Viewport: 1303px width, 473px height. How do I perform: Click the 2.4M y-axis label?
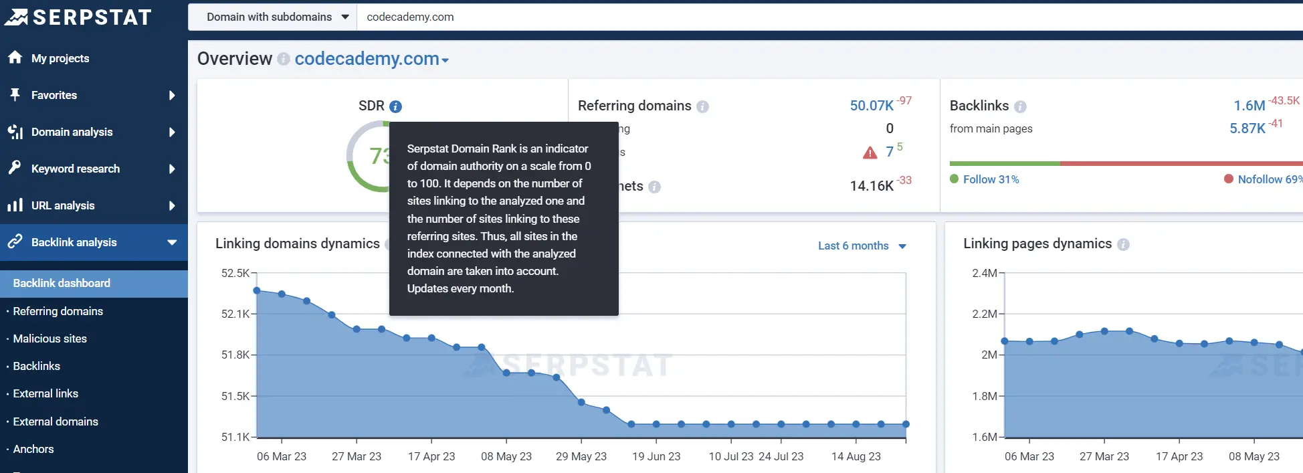985,273
